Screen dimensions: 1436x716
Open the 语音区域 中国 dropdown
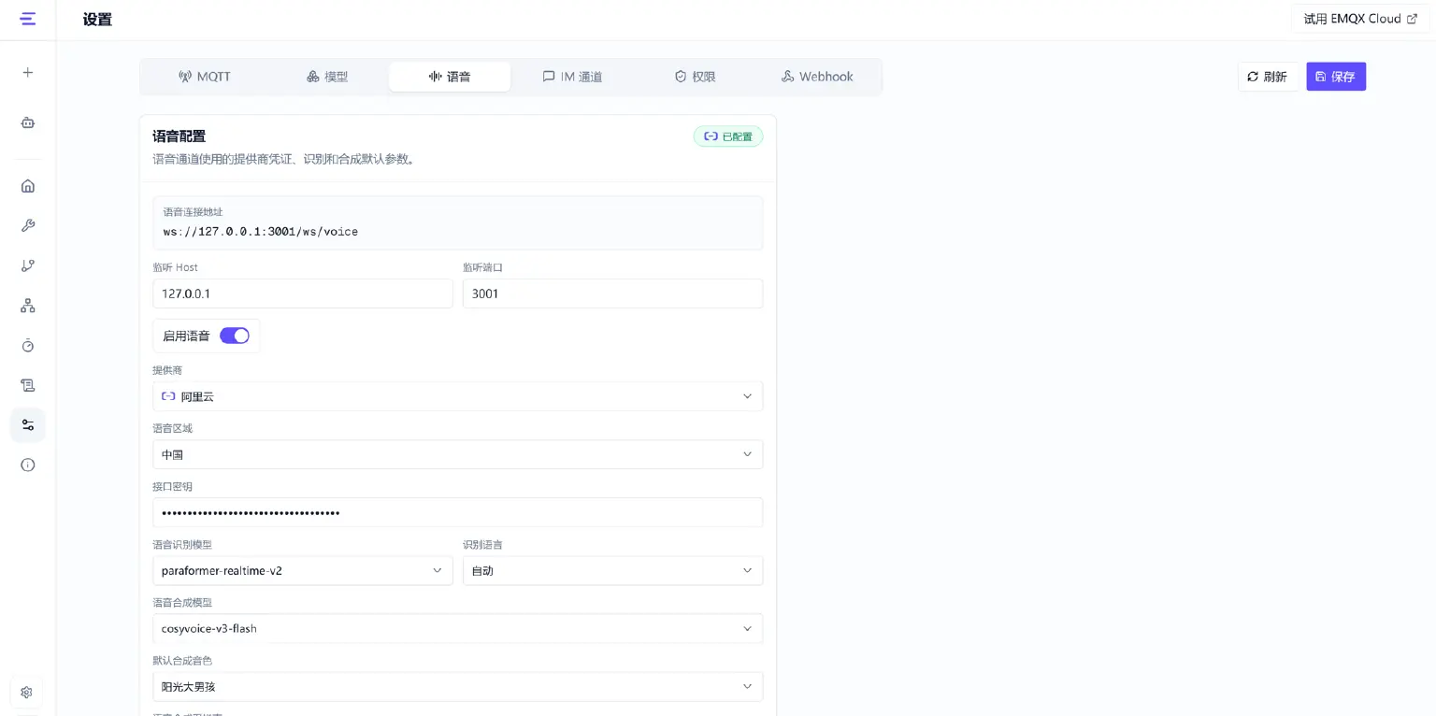coord(458,454)
